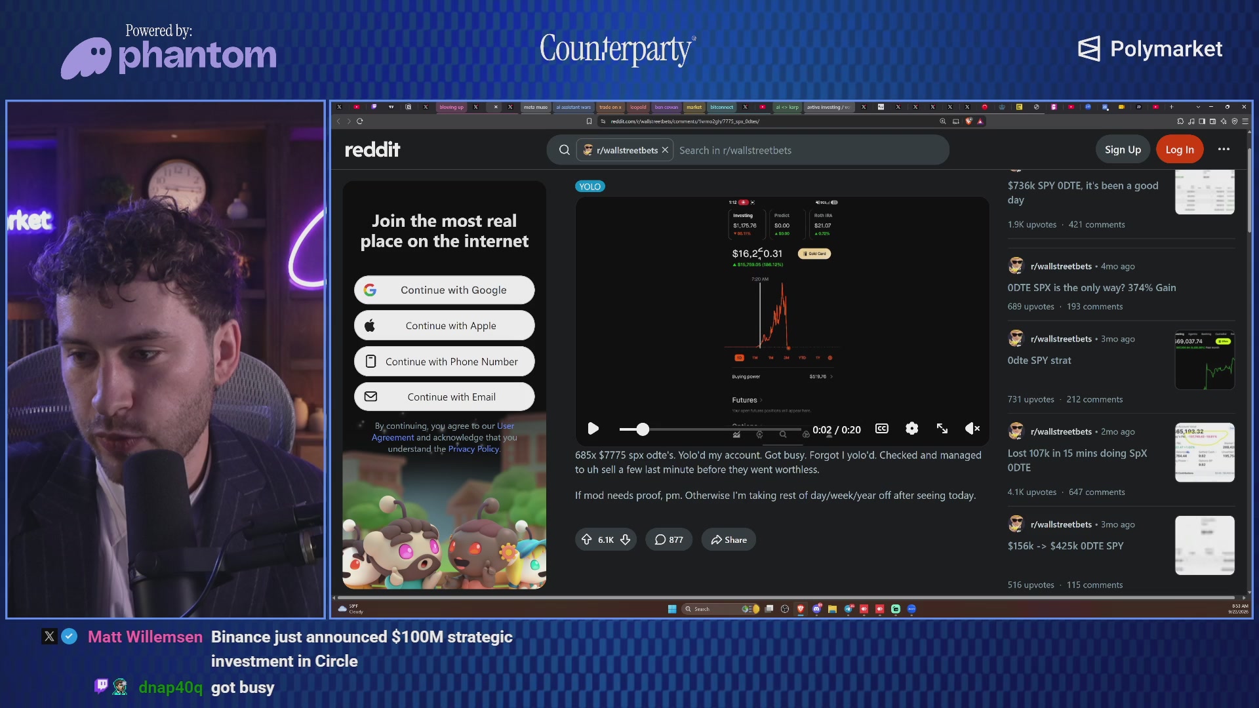Click the Brave Shields lion icon
This screenshot has height=708, width=1259.
[969, 121]
